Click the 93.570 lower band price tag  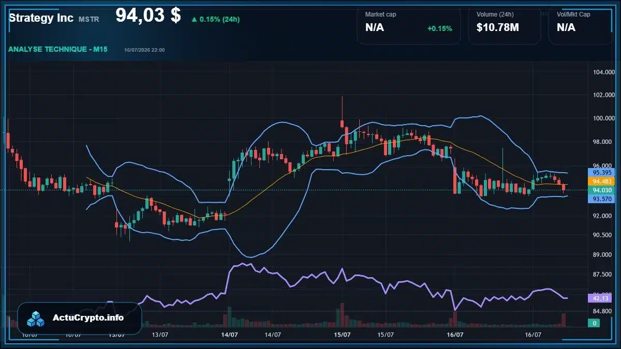602,199
